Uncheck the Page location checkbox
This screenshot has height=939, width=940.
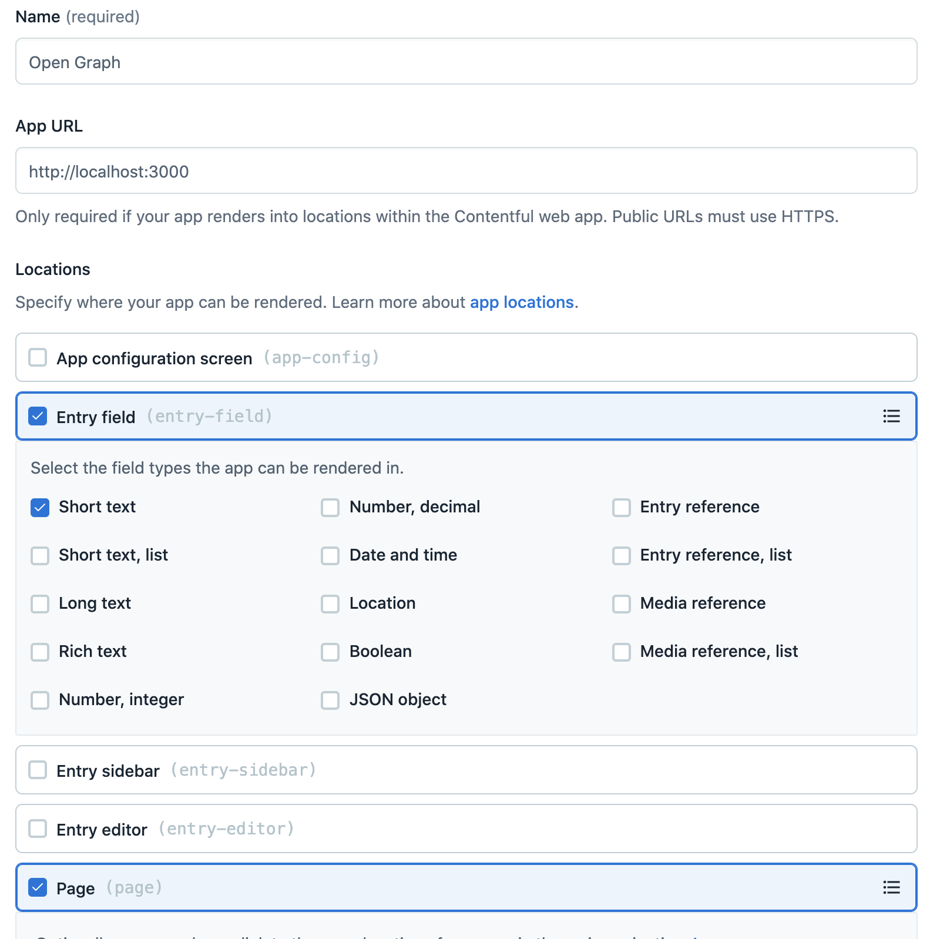(x=38, y=887)
